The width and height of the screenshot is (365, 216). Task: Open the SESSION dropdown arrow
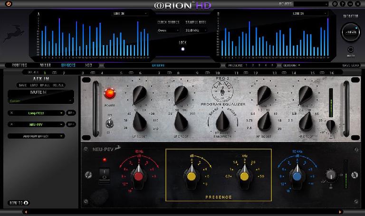(x=299, y=66)
